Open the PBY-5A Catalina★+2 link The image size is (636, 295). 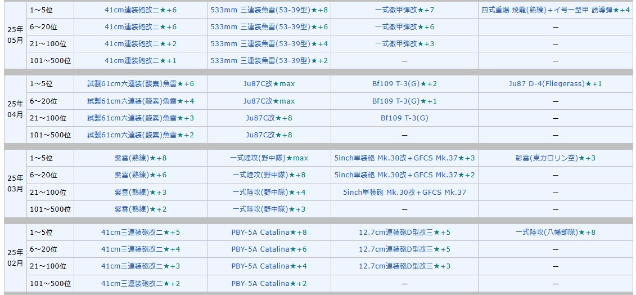coord(269,284)
